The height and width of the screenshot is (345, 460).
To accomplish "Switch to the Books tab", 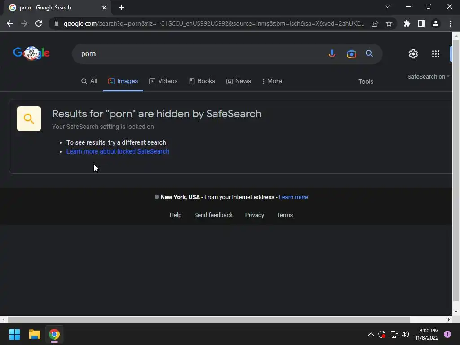I will pos(202,81).
